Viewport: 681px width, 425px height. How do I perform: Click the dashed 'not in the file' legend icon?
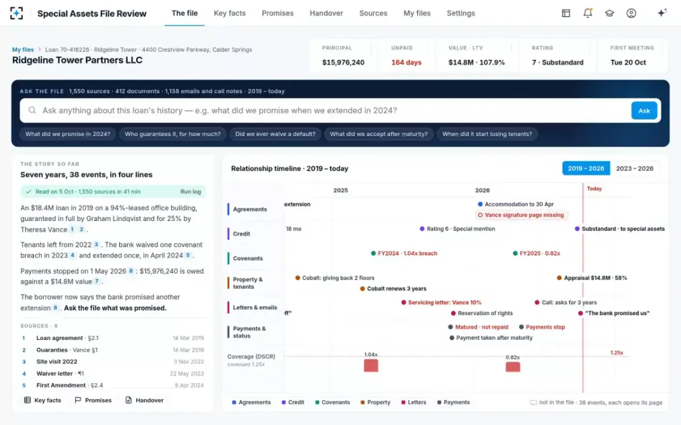(x=533, y=402)
